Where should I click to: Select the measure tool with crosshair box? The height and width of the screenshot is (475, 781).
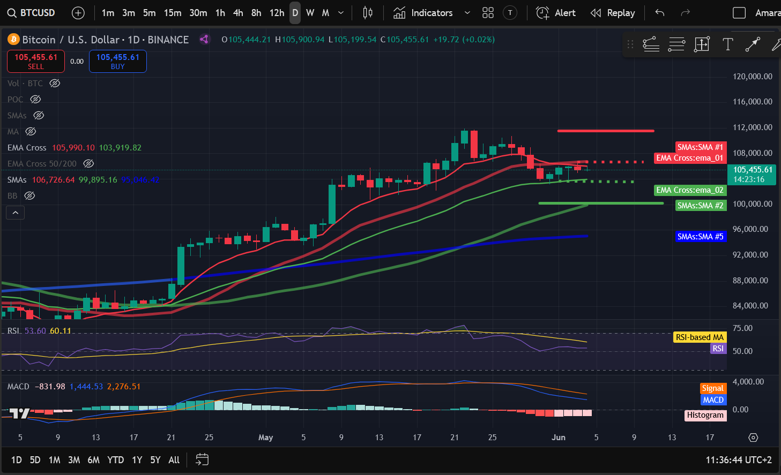(702, 45)
